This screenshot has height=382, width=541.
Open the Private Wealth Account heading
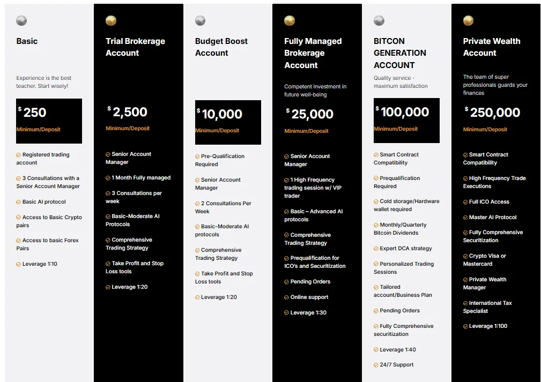[491, 47]
